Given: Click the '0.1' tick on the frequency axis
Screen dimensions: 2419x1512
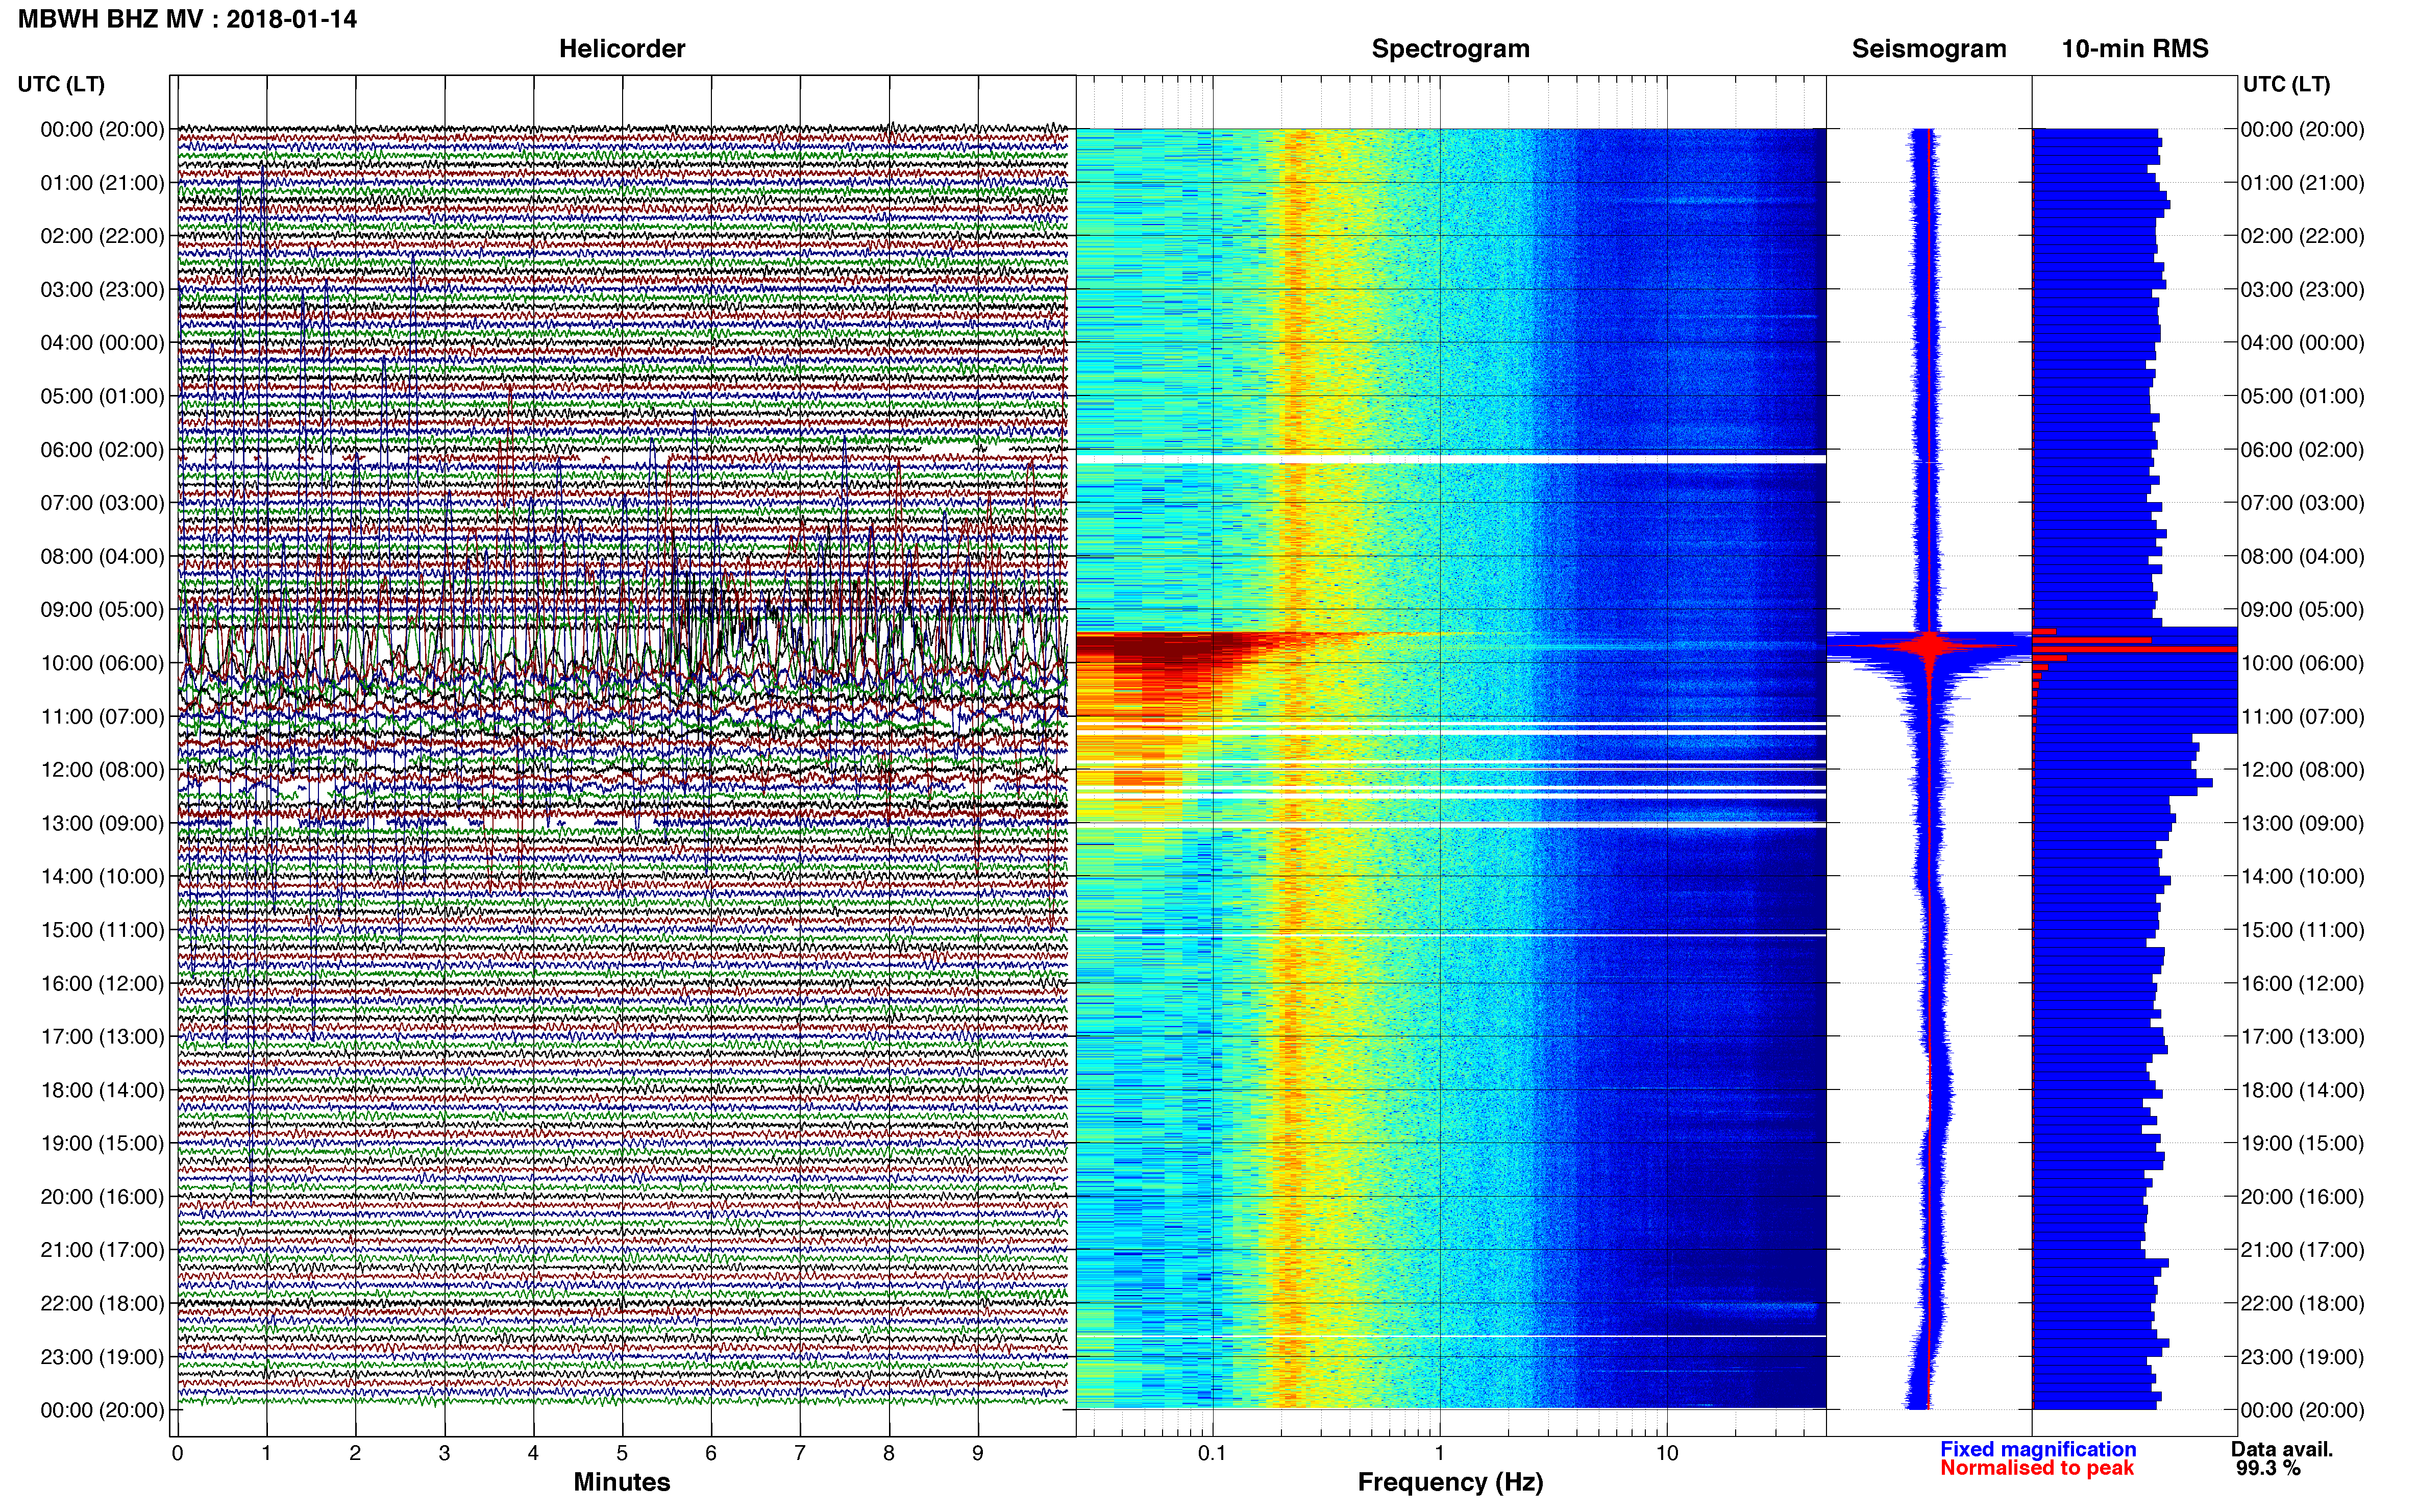Looking at the screenshot, I should (x=1212, y=1453).
